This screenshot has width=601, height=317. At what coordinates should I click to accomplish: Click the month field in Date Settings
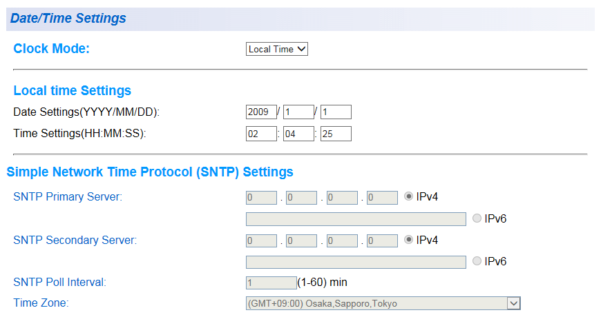click(298, 112)
